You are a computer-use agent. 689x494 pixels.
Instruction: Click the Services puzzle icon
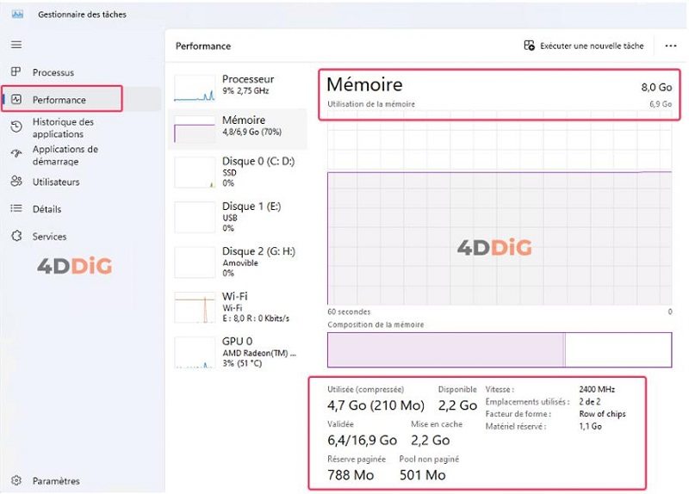pyautogui.click(x=16, y=236)
